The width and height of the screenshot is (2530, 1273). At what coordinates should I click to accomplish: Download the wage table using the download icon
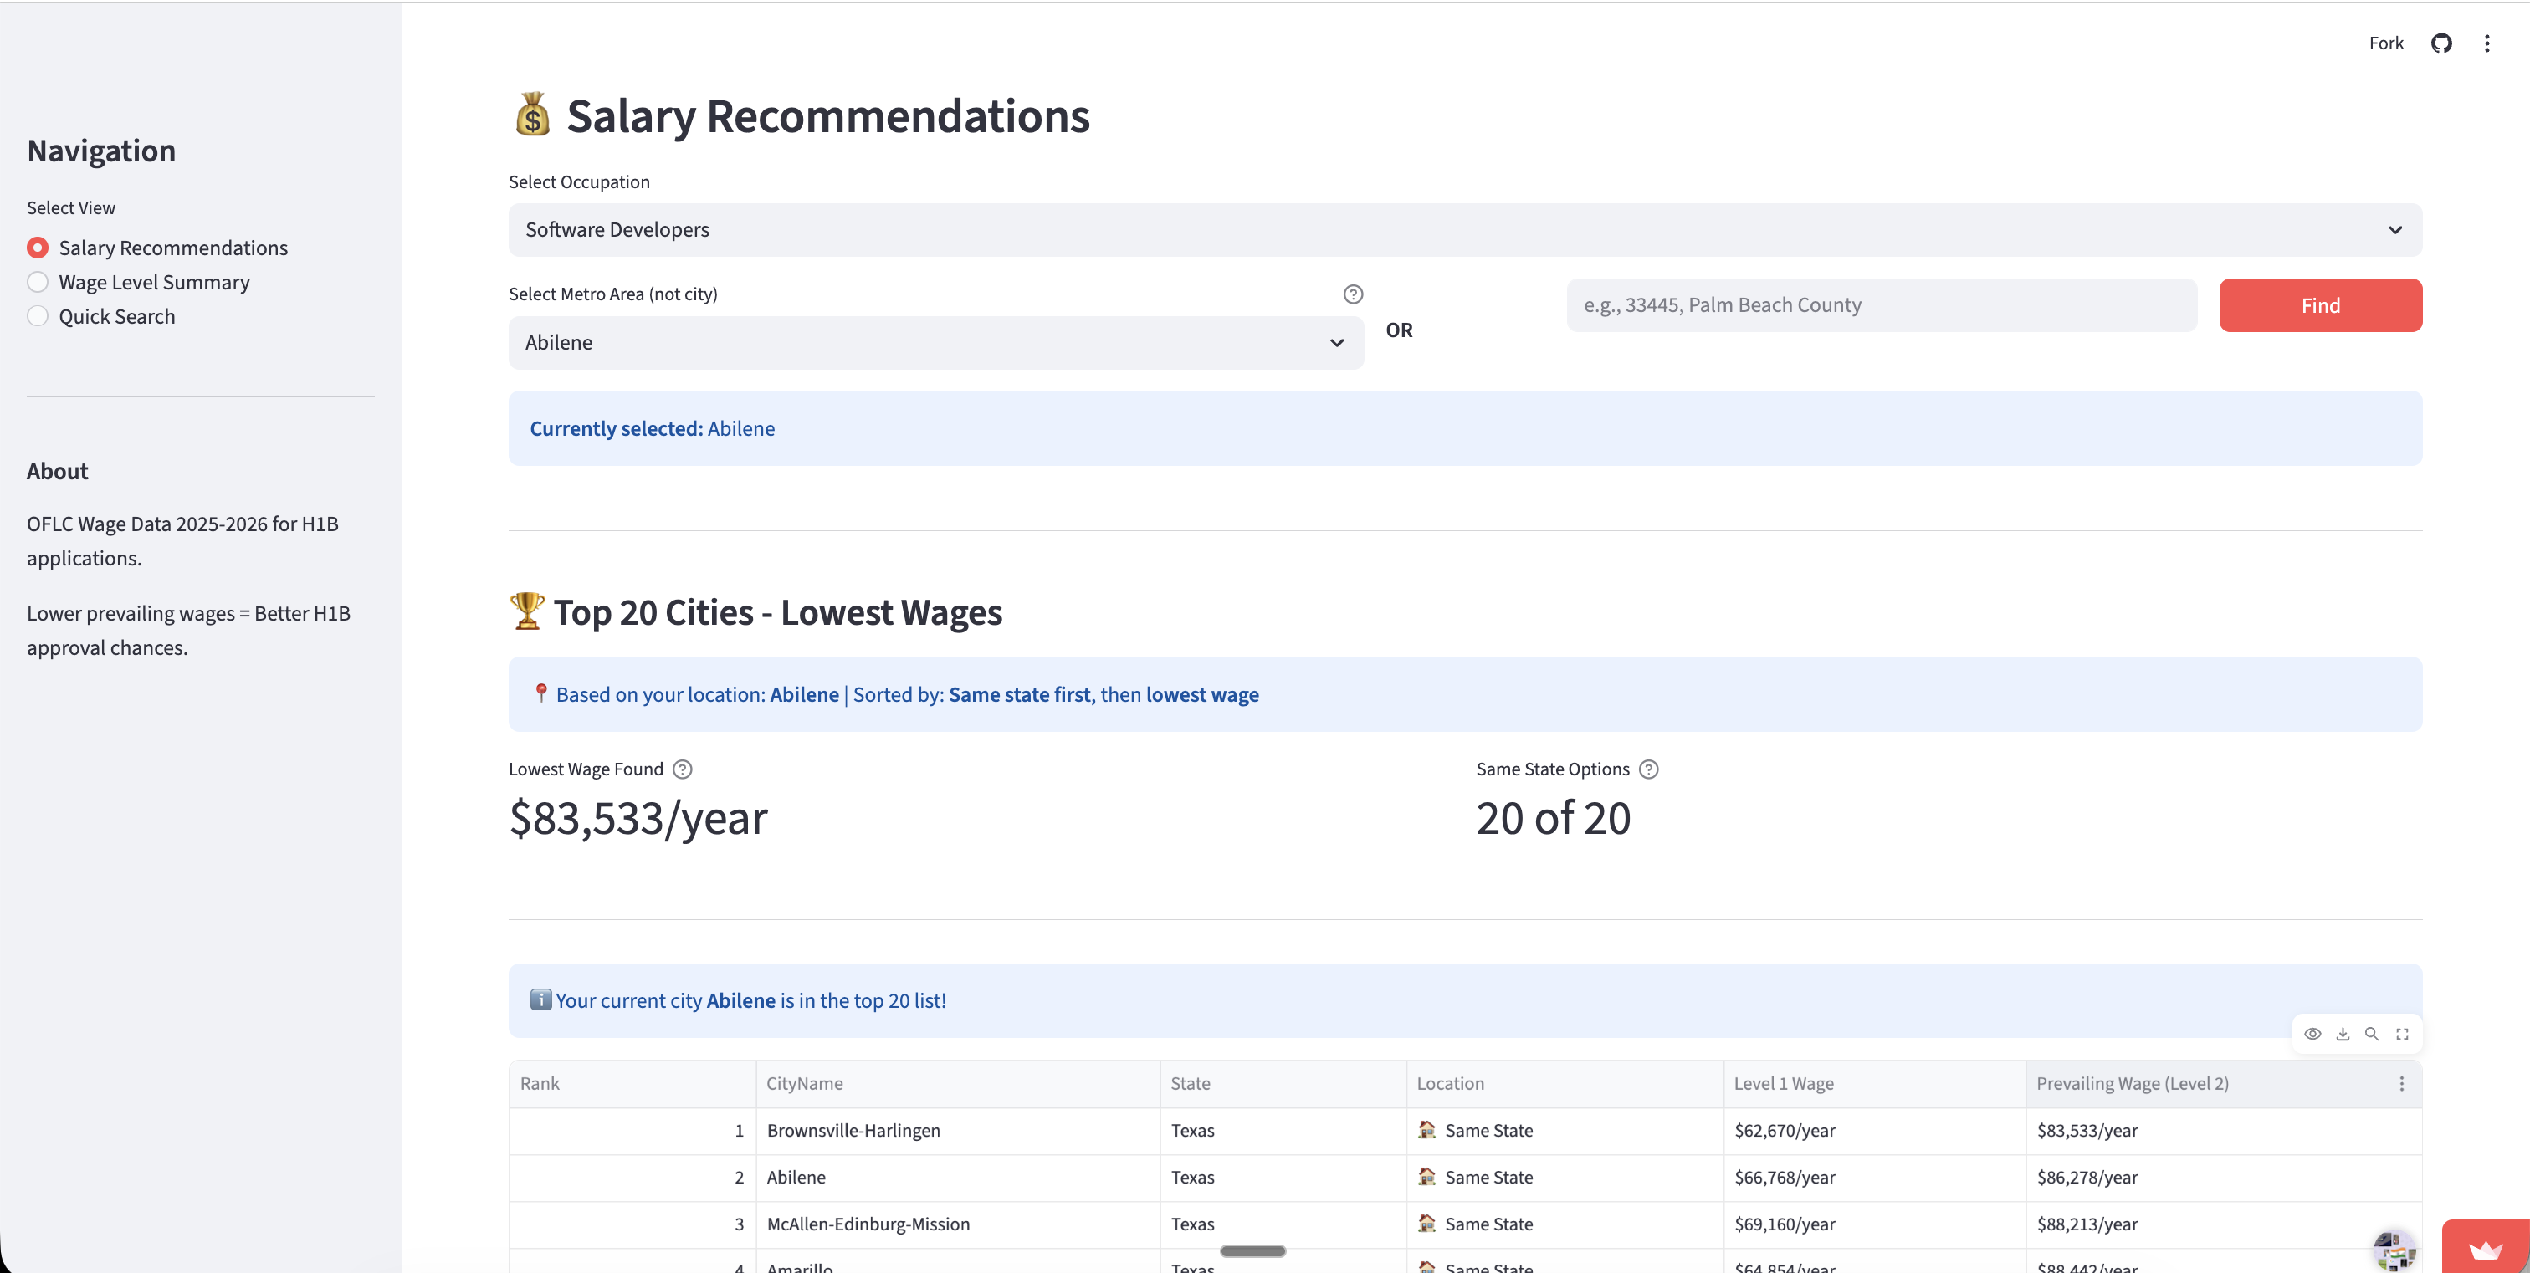coord(2343,1034)
